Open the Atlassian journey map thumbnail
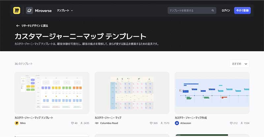 tap(212, 93)
